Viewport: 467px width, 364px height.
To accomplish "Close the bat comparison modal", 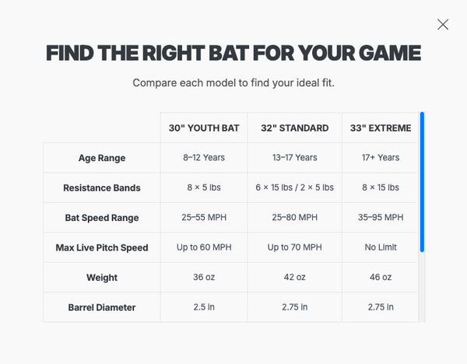I will (x=443, y=24).
